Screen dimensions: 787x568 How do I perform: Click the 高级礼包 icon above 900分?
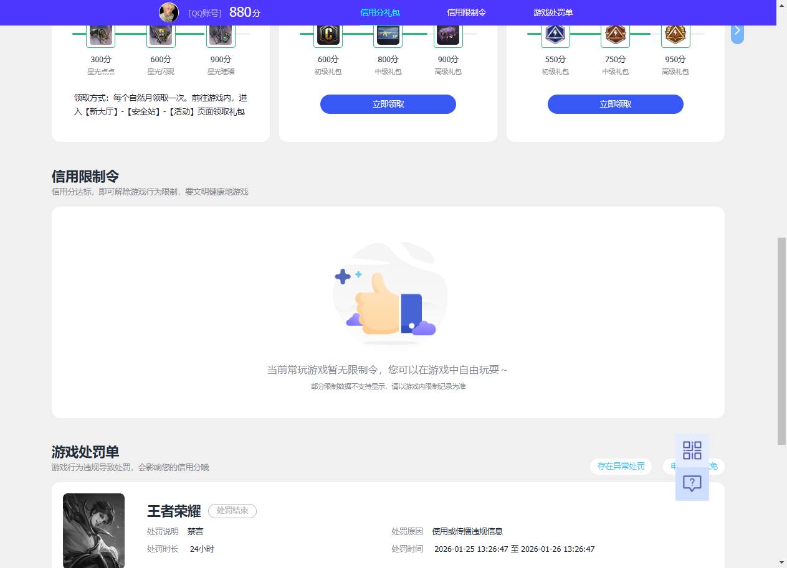pyautogui.click(x=447, y=34)
